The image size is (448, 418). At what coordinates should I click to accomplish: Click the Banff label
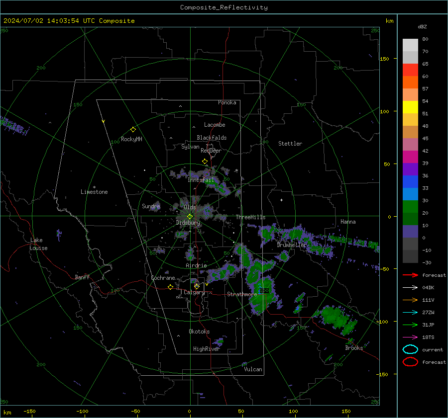pos(82,277)
